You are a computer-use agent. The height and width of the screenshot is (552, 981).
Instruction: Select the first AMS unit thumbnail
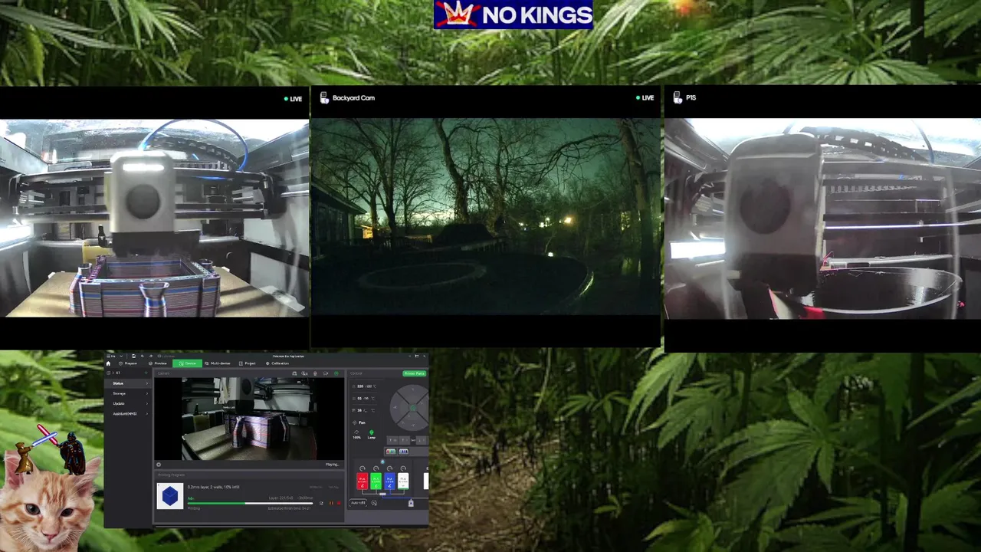click(390, 452)
